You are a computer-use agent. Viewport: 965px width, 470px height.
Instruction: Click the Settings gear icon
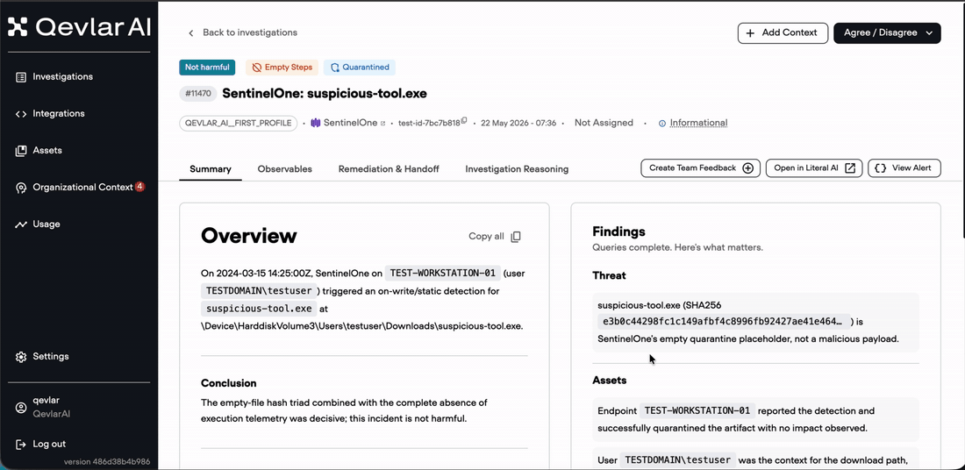point(21,357)
